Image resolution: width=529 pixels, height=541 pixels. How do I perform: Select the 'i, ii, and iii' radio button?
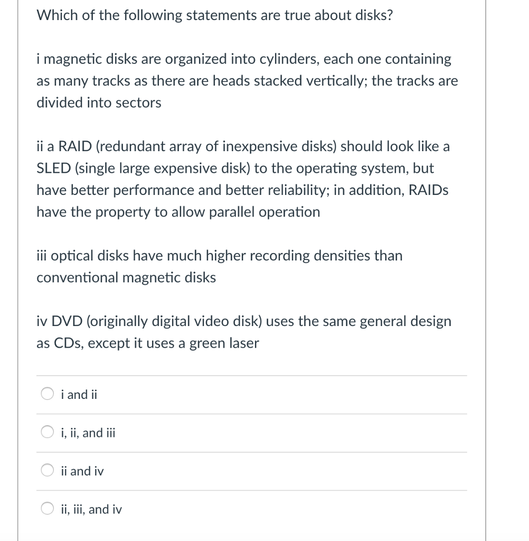(47, 431)
